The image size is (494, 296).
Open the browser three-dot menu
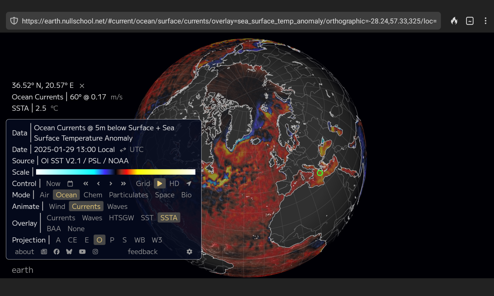click(x=485, y=21)
